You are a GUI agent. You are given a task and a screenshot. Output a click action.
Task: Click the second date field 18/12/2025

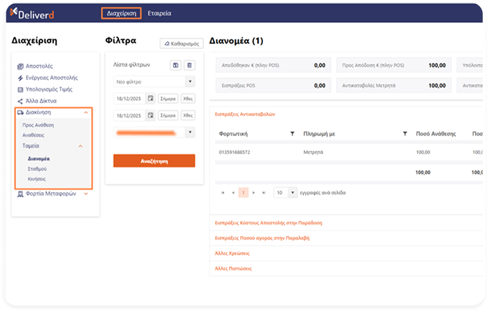tap(129, 115)
